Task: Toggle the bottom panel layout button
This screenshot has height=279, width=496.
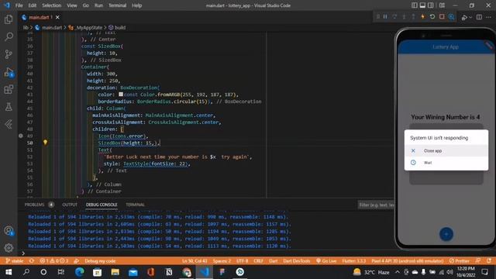Action: point(422,5)
